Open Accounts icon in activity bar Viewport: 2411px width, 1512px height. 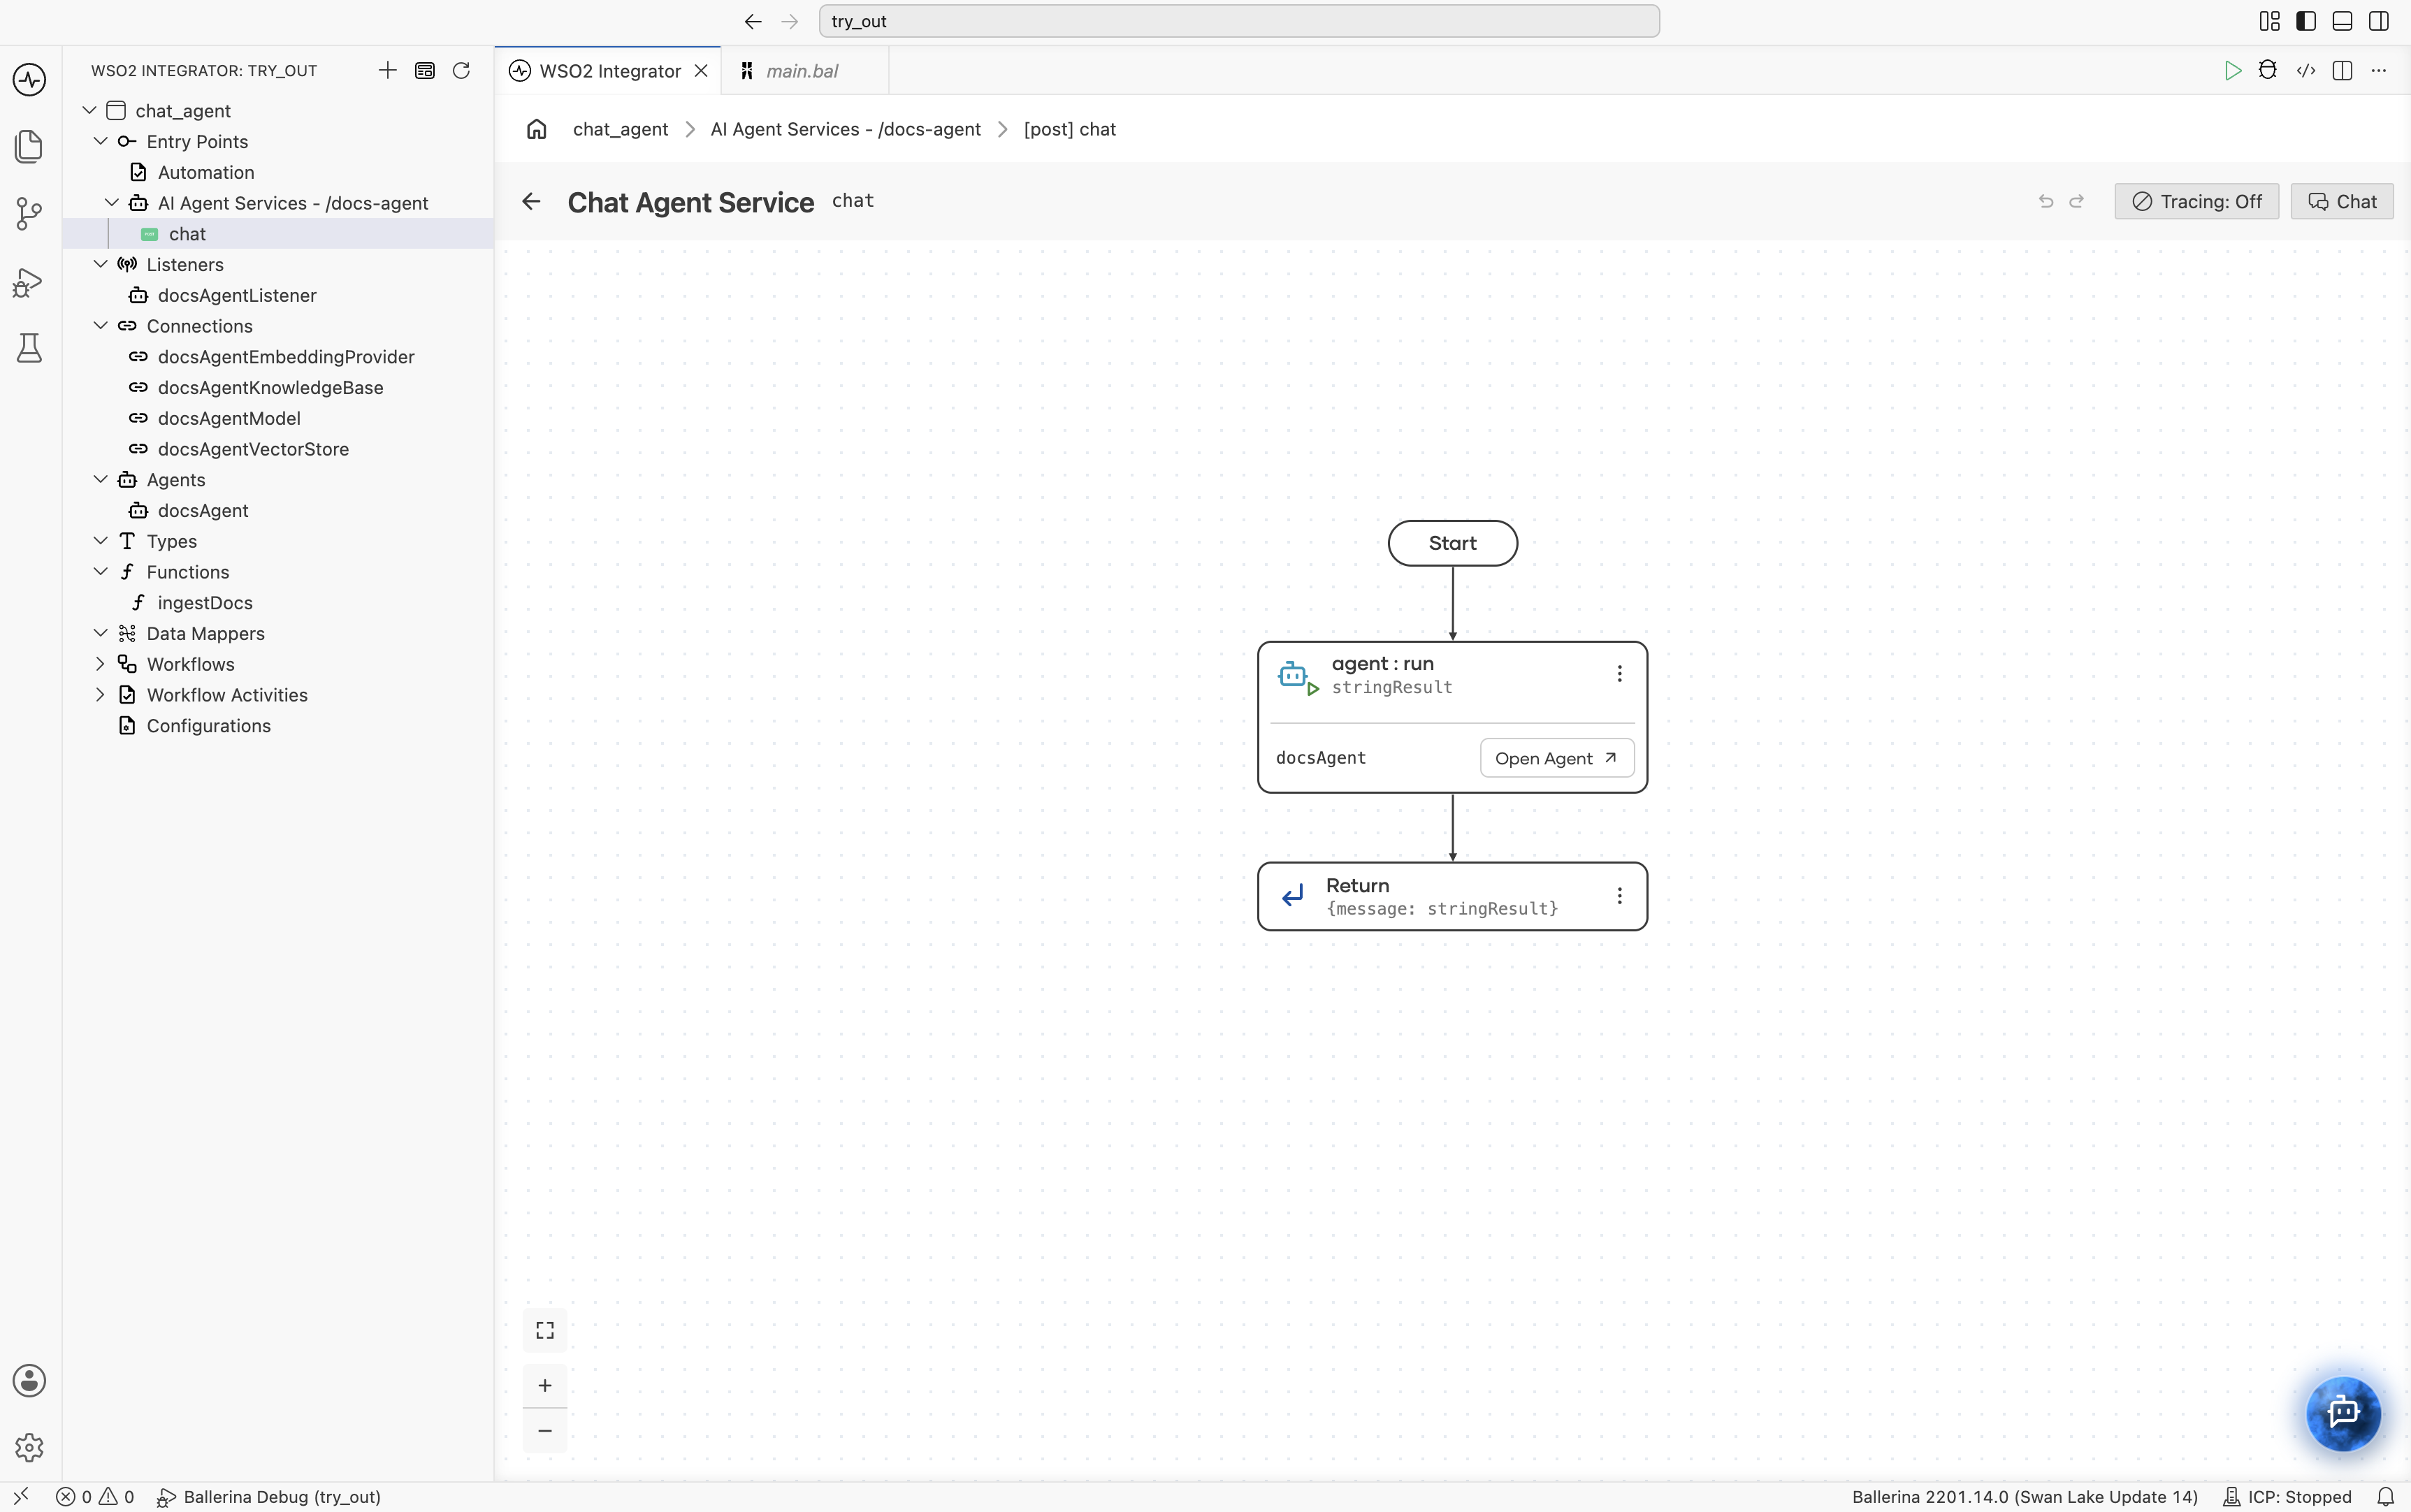[x=29, y=1381]
